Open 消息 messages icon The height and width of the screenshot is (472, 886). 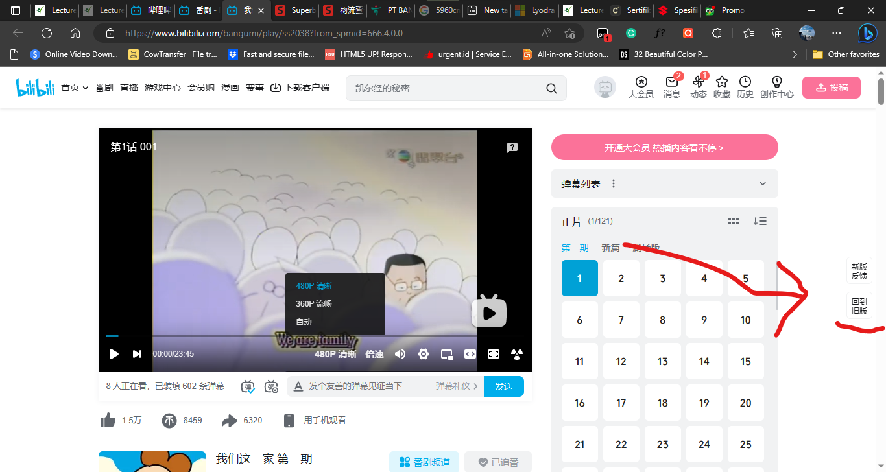tap(672, 87)
